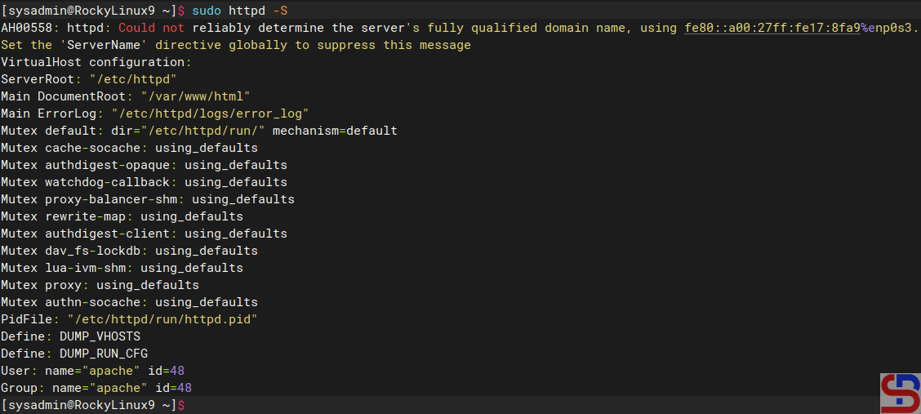
Task: Click the PidFile "/etc/httpd/run/httpd.pid" path
Action: pyautogui.click(x=162, y=319)
